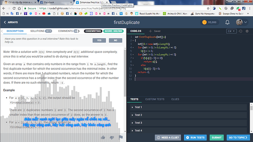Click the green Submit button
The height and width of the screenshot is (142, 253).
(x=217, y=138)
